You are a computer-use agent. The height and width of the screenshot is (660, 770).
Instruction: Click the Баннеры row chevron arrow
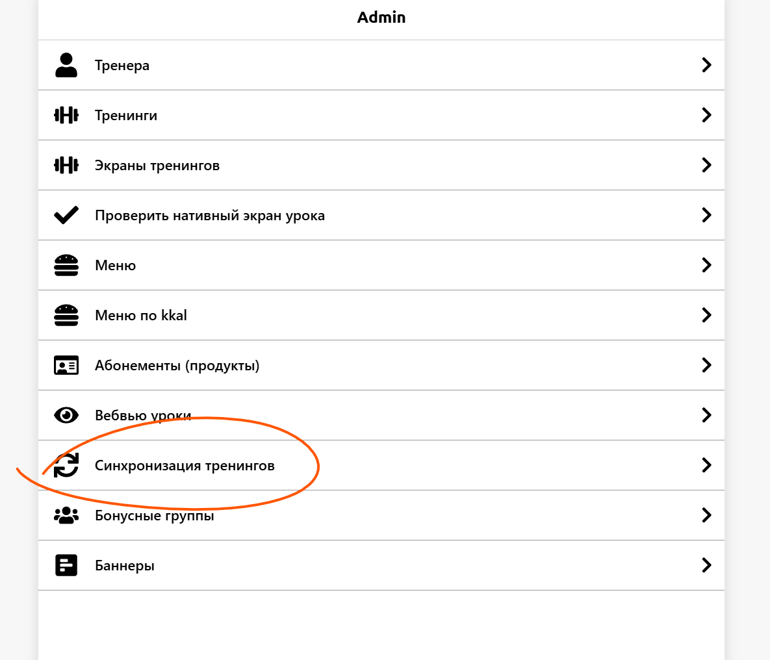(x=706, y=565)
